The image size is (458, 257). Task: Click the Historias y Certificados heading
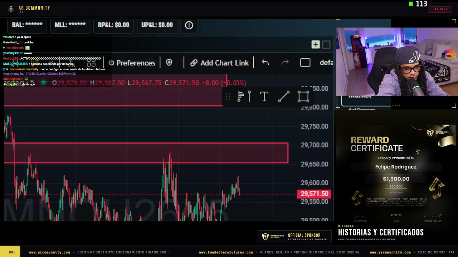coord(381,232)
